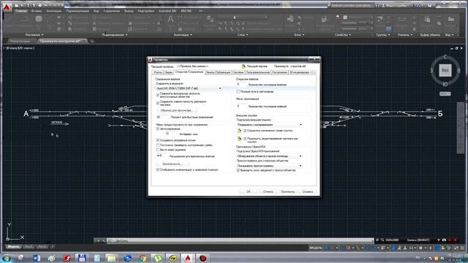
Task: Expand the 'Рисование' ribbon panel
Action: pyautogui.click(x=34, y=35)
